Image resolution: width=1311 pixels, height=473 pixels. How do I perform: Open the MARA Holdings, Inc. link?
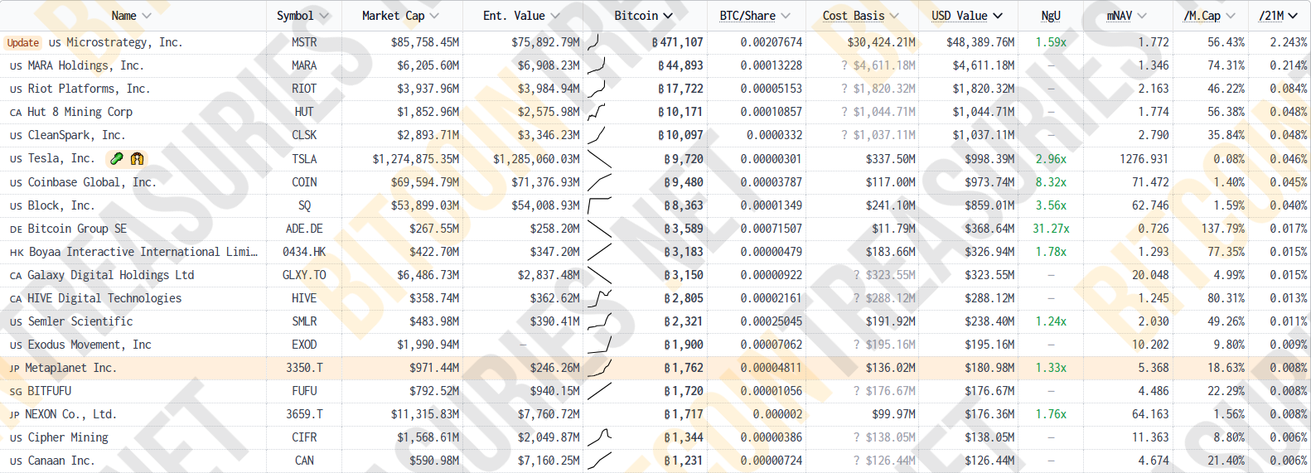tap(85, 65)
